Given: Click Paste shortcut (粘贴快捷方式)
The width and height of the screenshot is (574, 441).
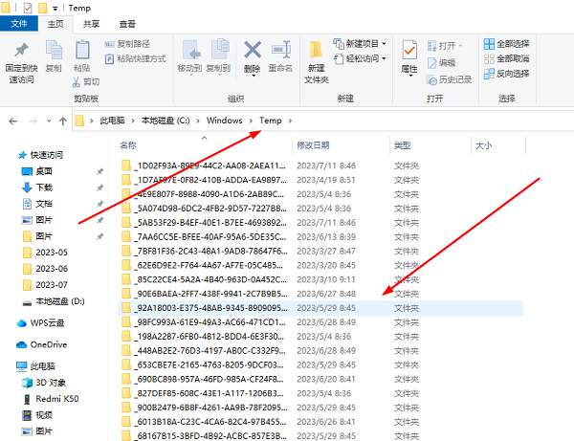Looking at the screenshot, I should (x=135, y=58).
